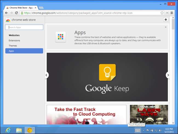Click the volume speaker icon in tray

point(160,130)
